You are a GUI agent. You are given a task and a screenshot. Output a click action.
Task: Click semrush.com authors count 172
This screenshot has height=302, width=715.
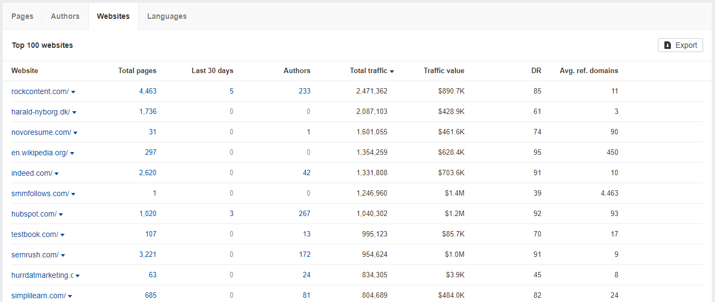coord(305,255)
